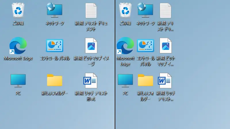Click '新規 ビットマップ イメージ' label, left desktop
230x129 pixels.
click(91, 61)
